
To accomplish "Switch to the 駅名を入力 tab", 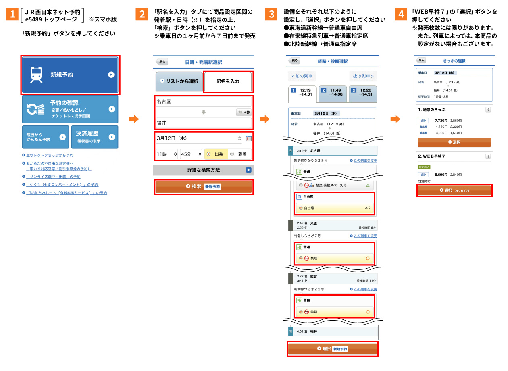I will point(228,81).
